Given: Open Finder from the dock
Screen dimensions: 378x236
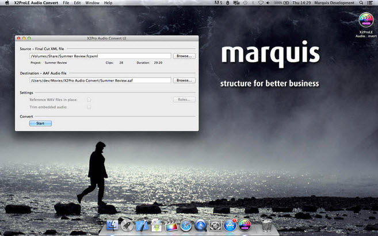Looking at the screenshot, I should 112,226.
